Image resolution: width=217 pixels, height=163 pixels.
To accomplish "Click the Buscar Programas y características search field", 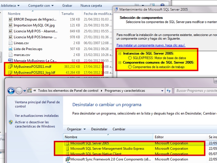I will click(196, 90).
